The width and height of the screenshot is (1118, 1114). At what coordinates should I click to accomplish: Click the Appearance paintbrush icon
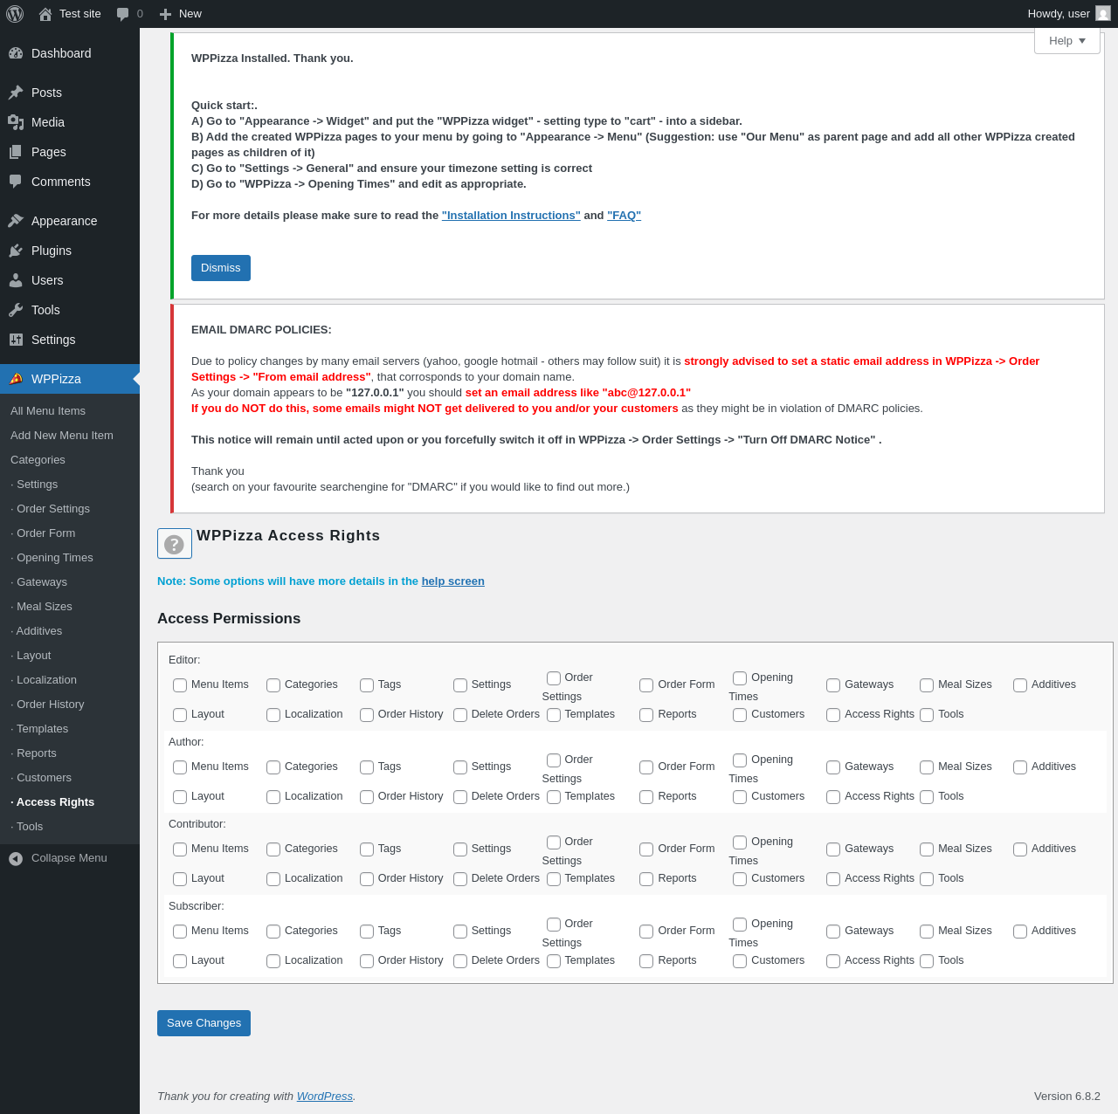click(x=16, y=221)
